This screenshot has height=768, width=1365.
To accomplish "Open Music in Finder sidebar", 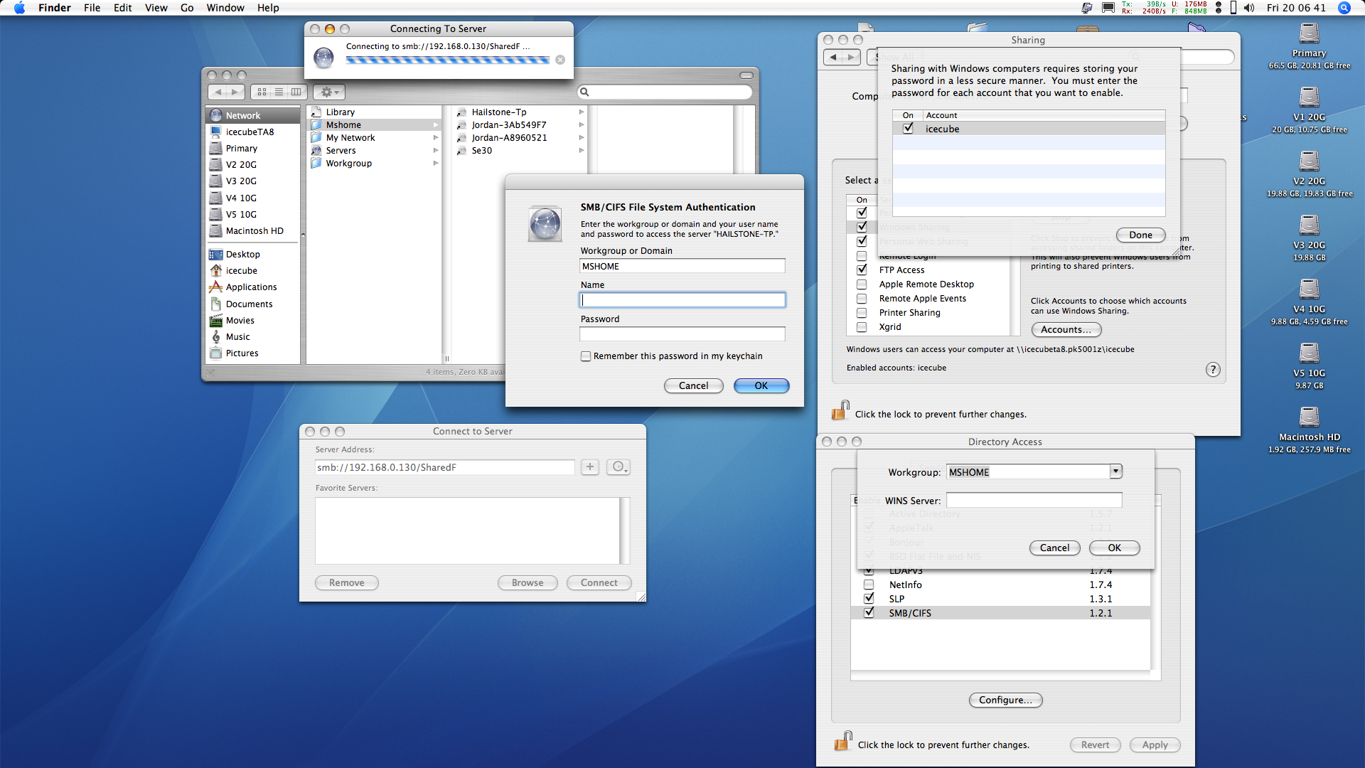I will pos(253,337).
